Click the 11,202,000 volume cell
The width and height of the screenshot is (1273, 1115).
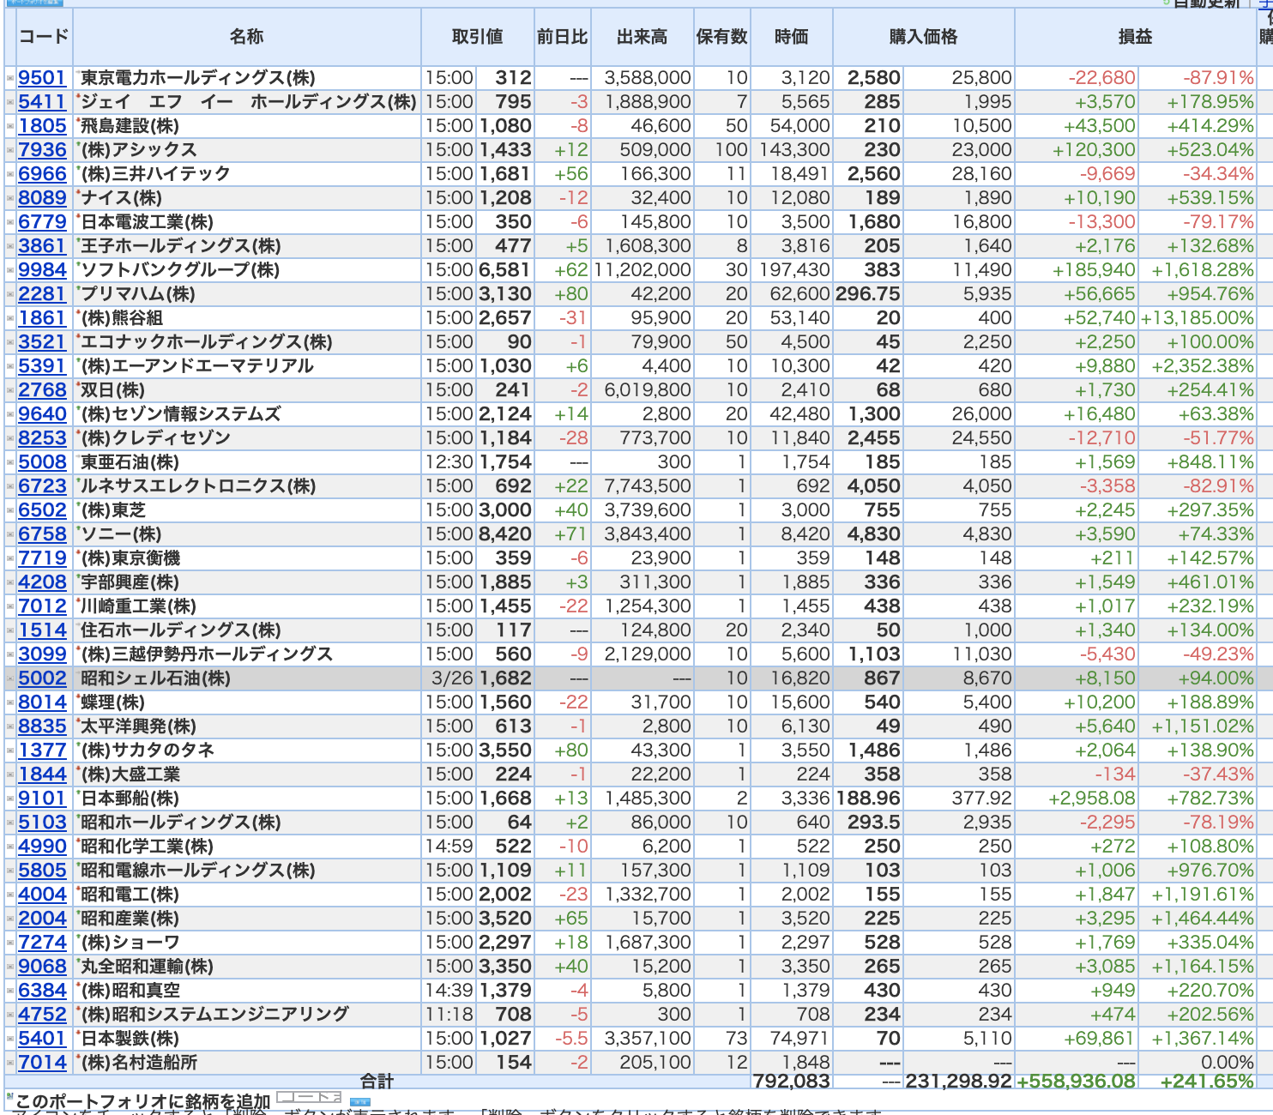[643, 270]
